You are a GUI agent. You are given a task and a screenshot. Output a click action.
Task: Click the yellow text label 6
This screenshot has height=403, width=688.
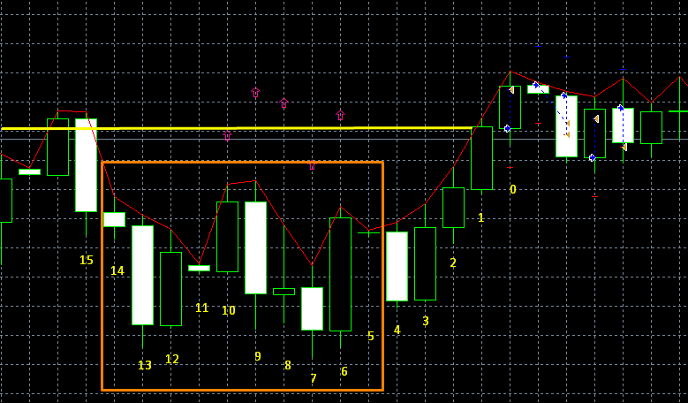344,371
